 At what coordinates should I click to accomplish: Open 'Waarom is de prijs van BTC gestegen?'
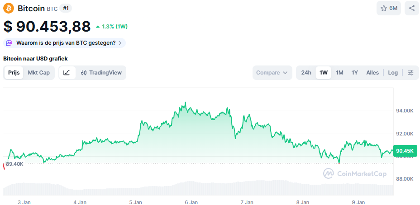tap(64, 43)
